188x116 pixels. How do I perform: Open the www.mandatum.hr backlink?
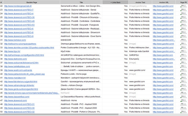(15, 78)
